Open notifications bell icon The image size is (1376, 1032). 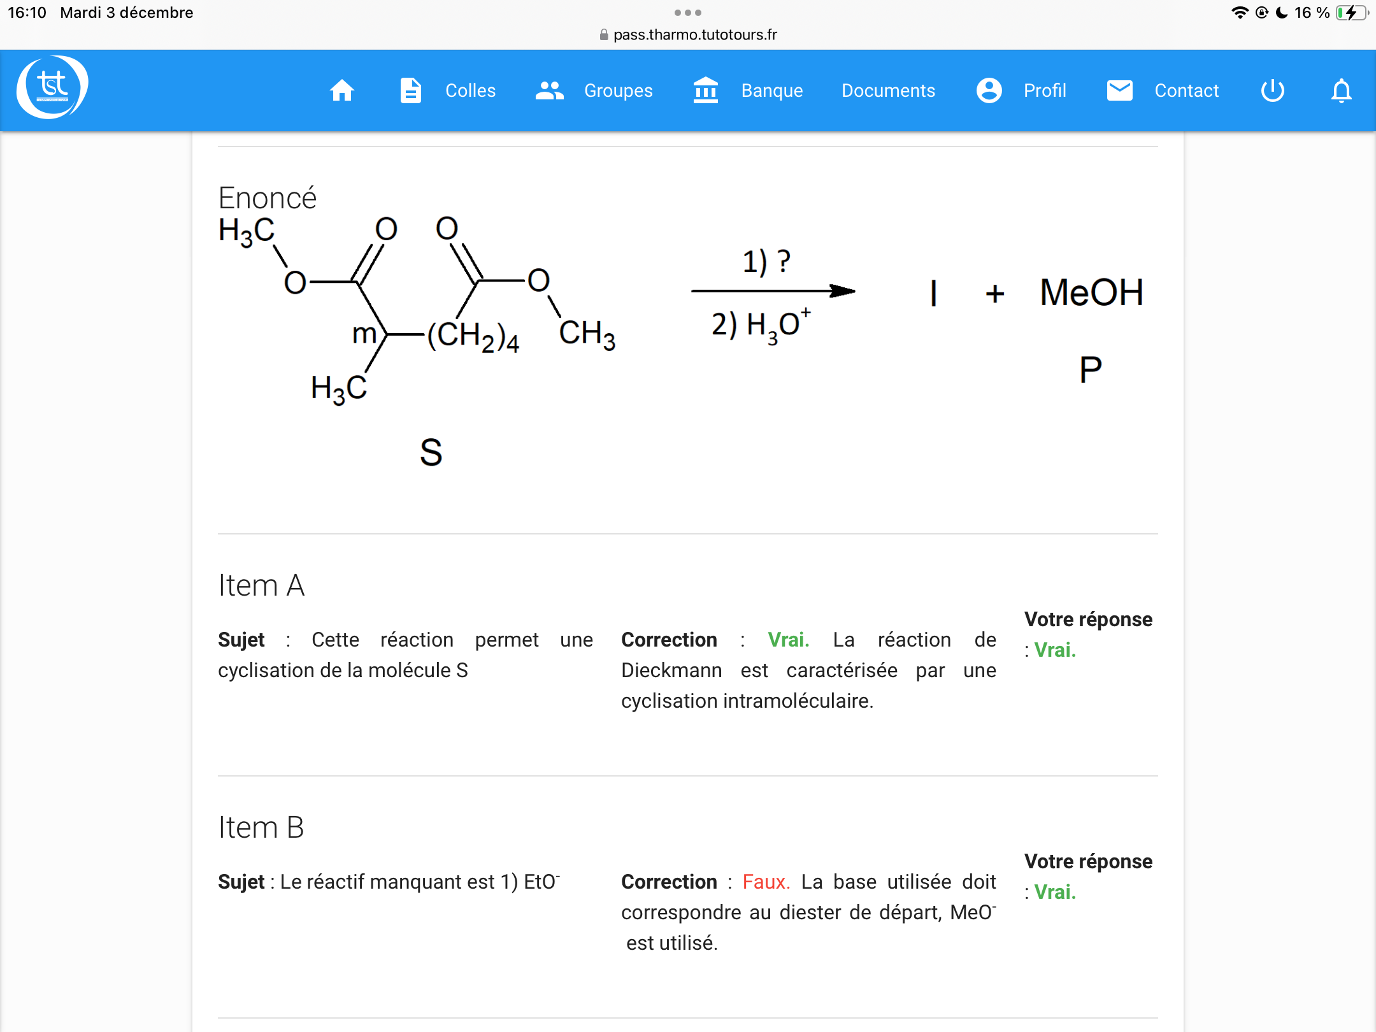coord(1341,90)
